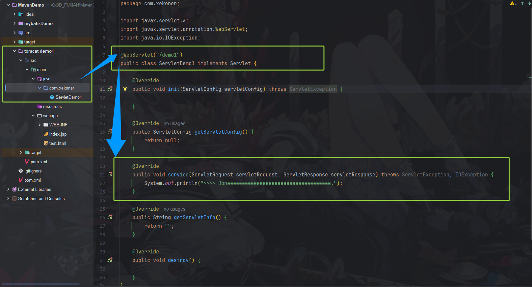Collapse the com.xekoner package chevron
The width and height of the screenshot is (532, 287).
coord(40,88)
